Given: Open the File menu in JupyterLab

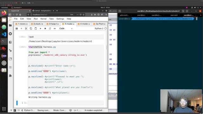Looking at the screenshot, I should pyautogui.click(x=16, y=19).
